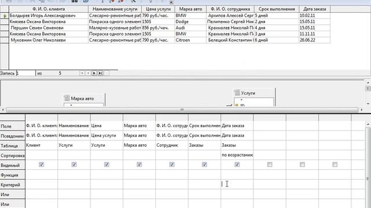The image size is (371, 208).
Task: Select the 10.02.11 date cell
Action: (315, 16)
